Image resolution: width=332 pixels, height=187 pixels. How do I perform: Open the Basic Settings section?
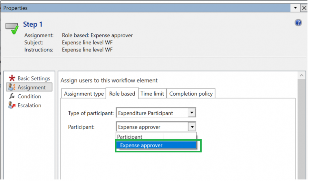pos(34,78)
